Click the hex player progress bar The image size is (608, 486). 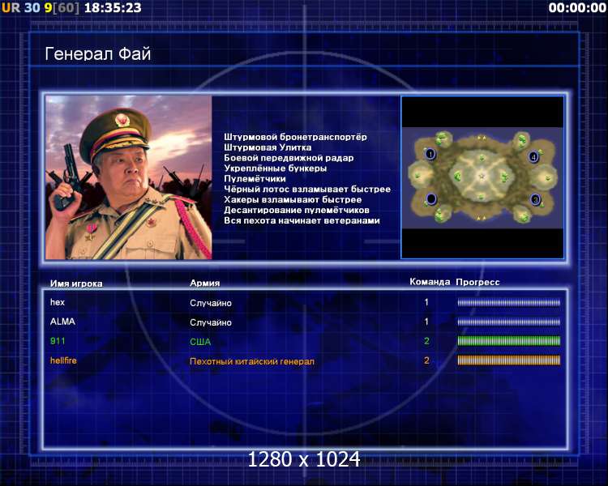(509, 302)
